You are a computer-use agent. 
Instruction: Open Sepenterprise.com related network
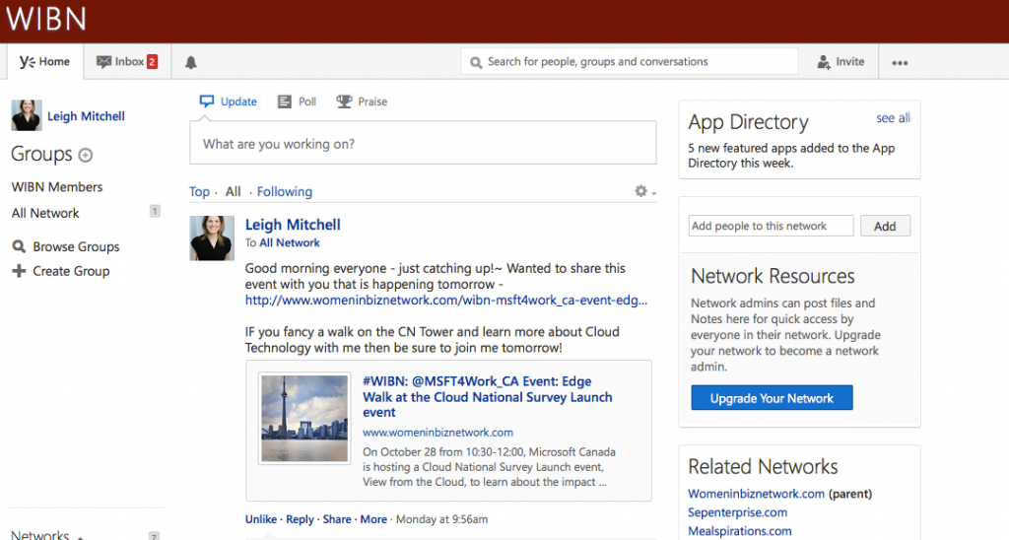[x=737, y=512]
